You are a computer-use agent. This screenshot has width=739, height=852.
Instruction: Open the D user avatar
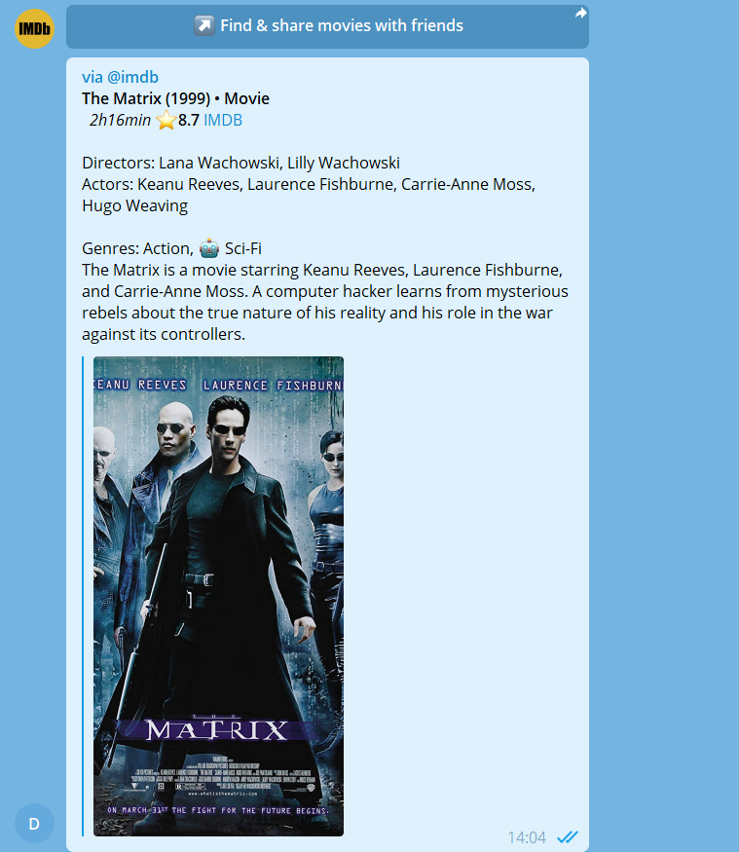34,824
